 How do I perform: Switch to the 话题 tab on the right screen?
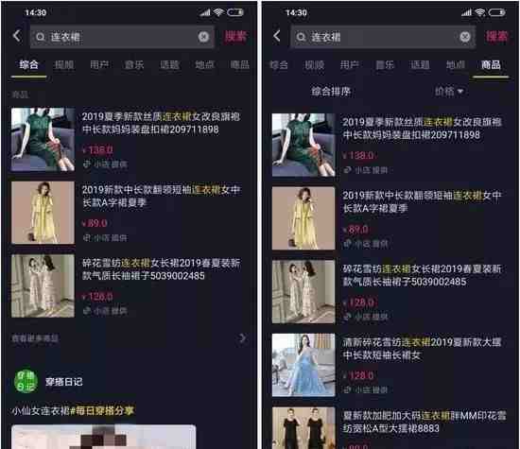tap(420, 64)
